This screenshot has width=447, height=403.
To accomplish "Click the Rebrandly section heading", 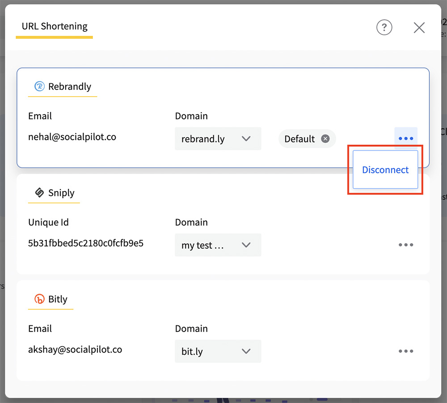I will (70, 87).
